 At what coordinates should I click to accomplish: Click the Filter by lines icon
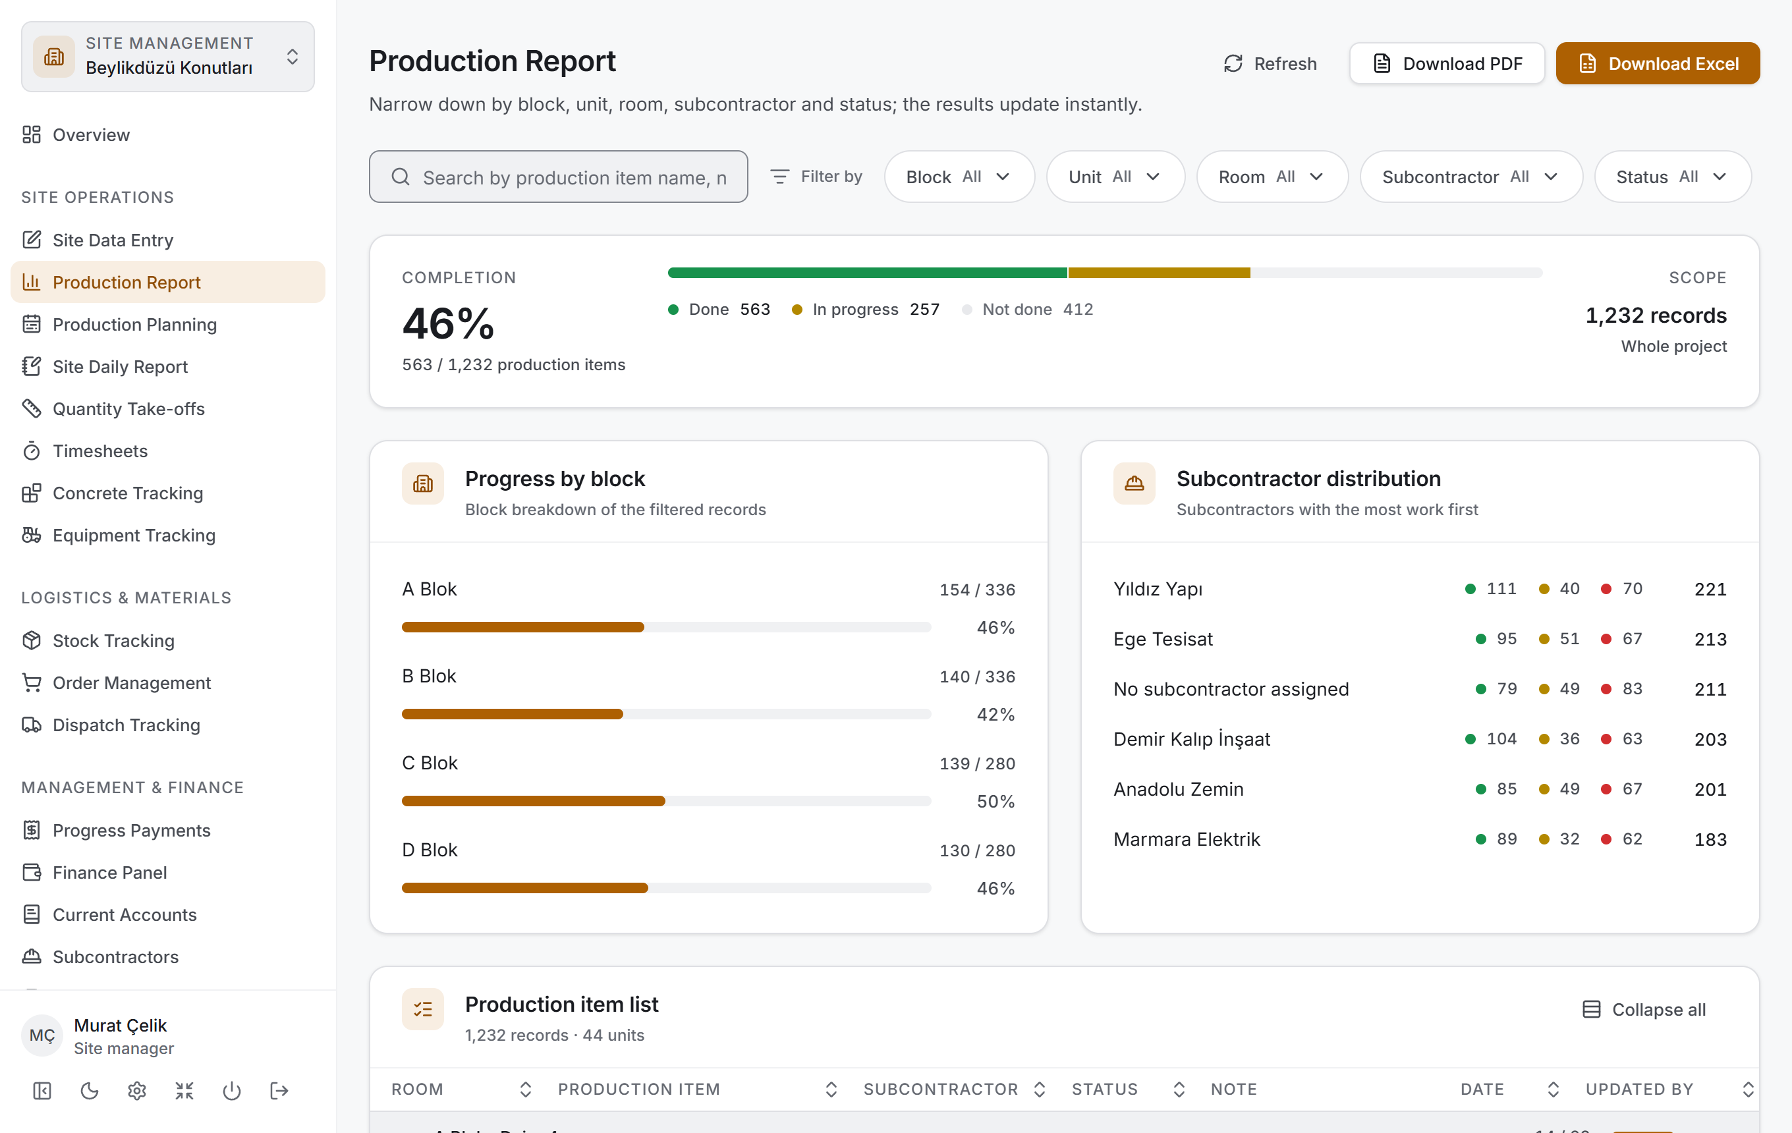click(779, 177)
